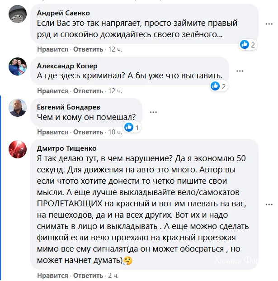
Task: Open three-dots menu for Евгений Бондарев's comment
Action: click(153, 112)
